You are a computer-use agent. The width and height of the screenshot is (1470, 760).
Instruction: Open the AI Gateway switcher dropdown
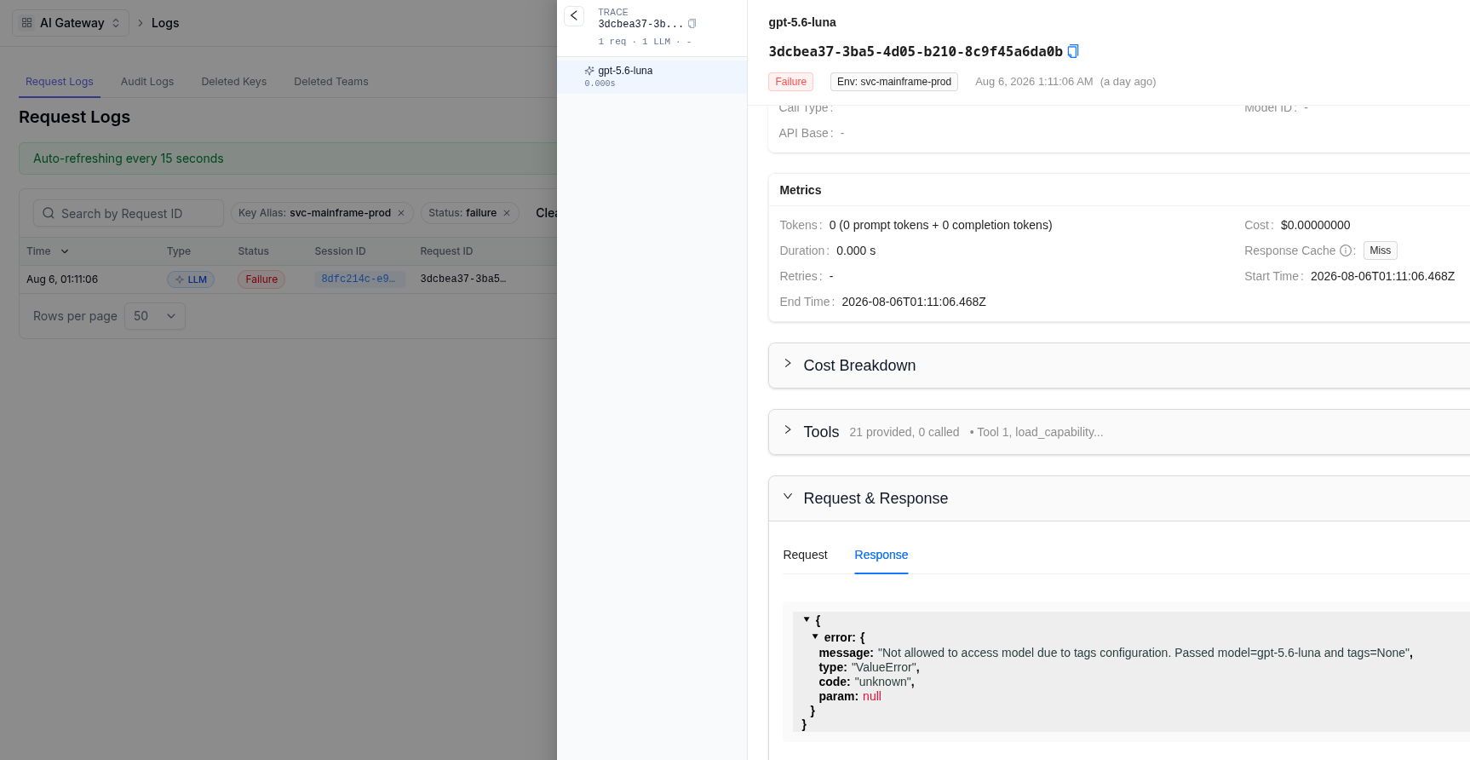pos(71,23)
